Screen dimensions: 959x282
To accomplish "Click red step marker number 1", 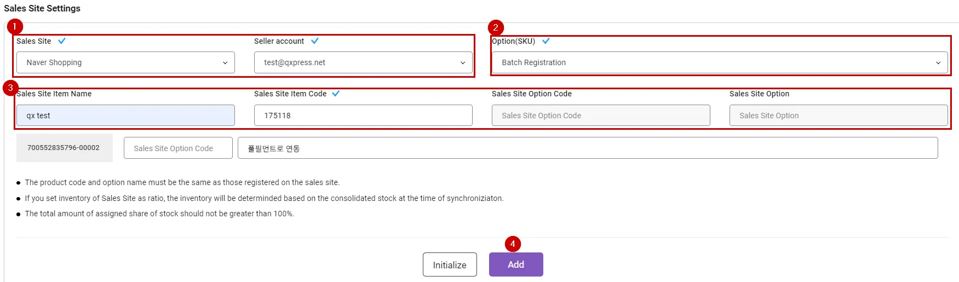I will 15,26.
